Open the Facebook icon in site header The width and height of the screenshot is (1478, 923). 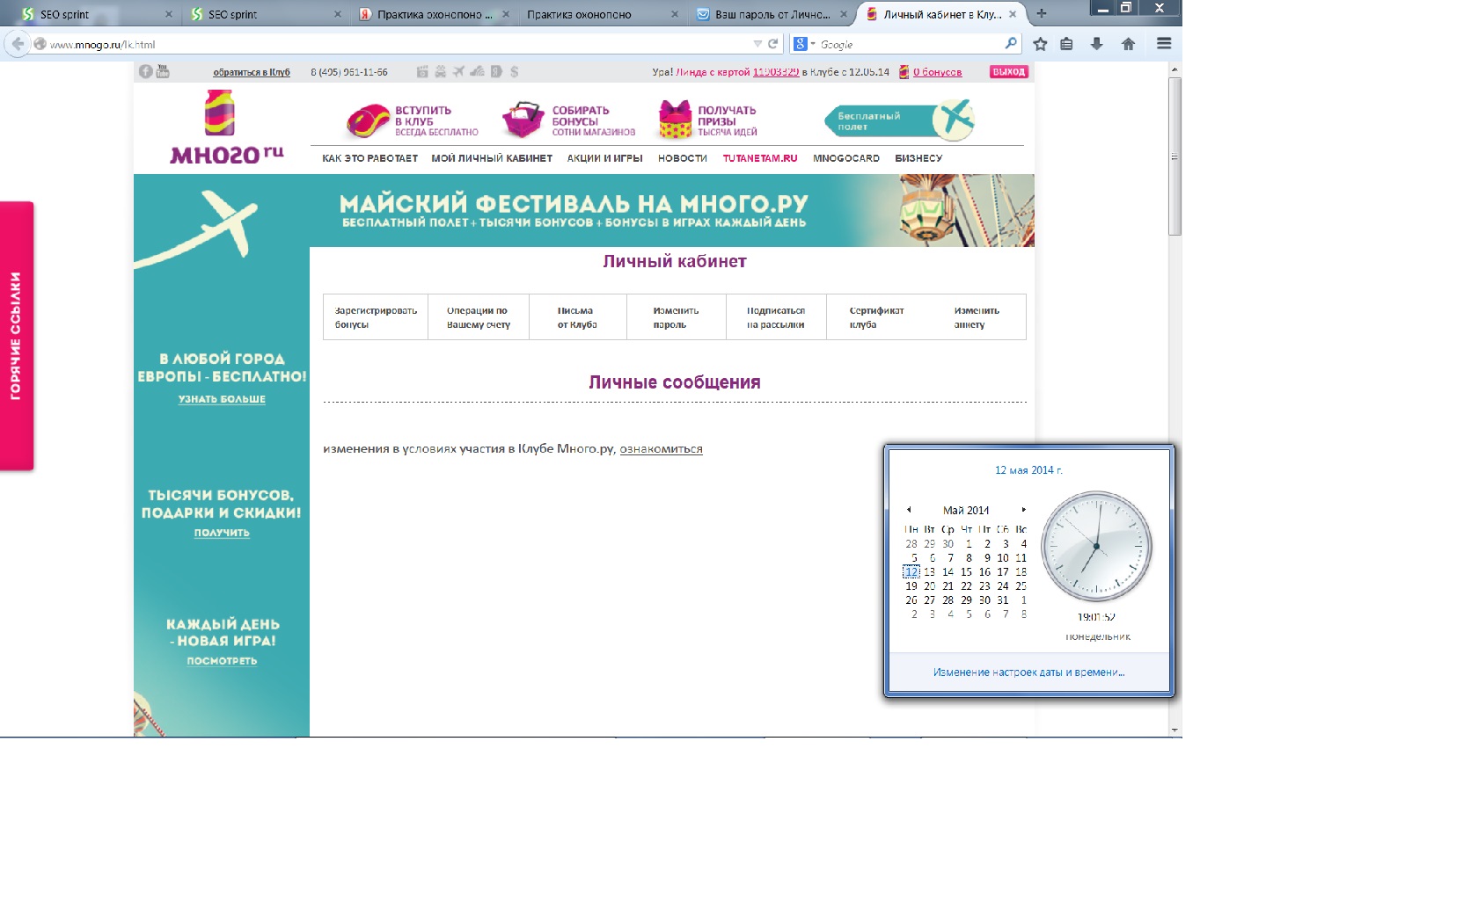(146, 72)
